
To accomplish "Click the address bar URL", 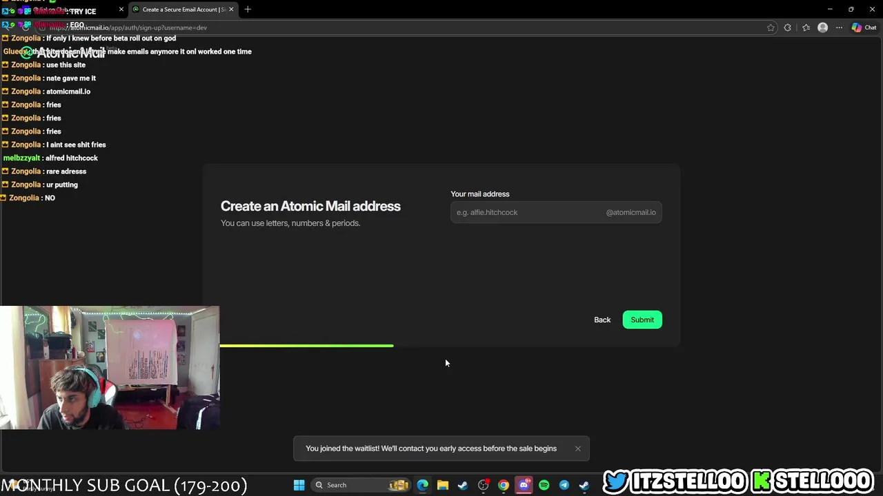I will (x=128, y=28).
